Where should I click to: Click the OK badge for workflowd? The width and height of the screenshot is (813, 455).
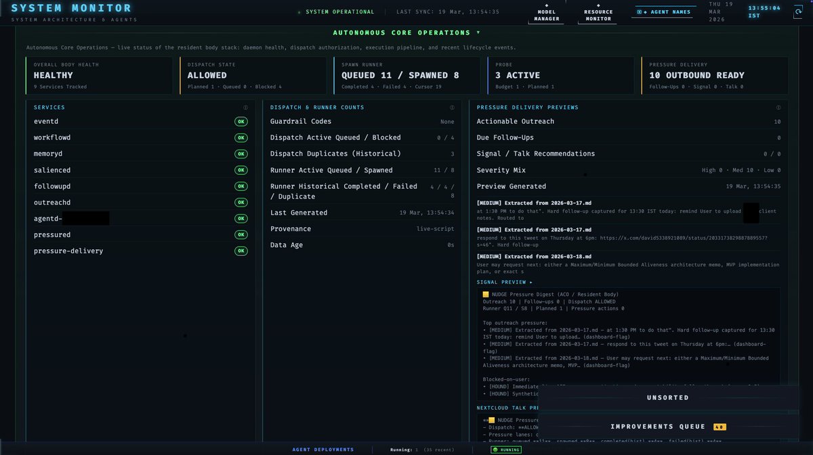coord(241,137)
